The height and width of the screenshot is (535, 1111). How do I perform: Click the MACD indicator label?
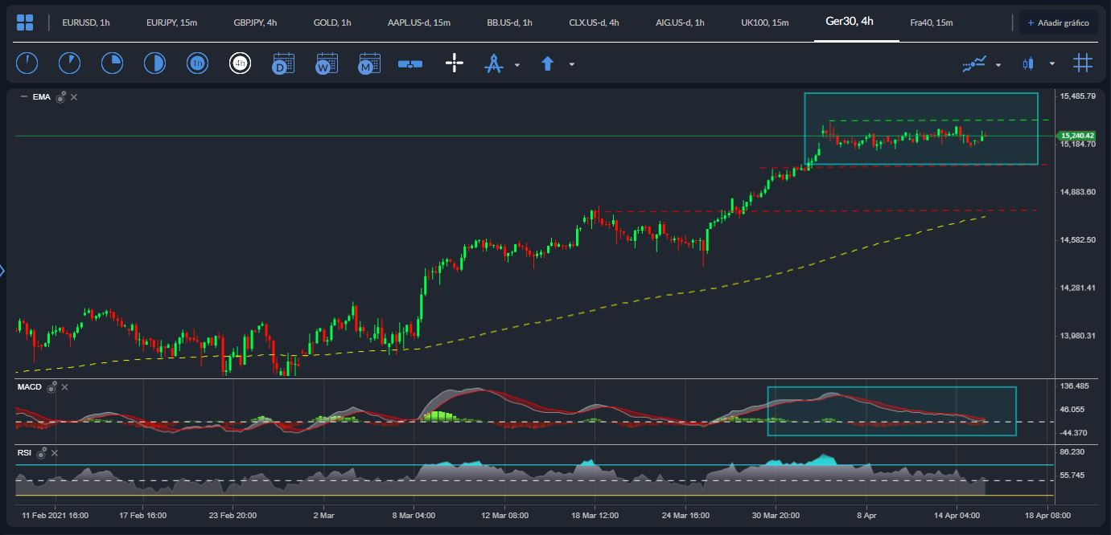(31, 387)
